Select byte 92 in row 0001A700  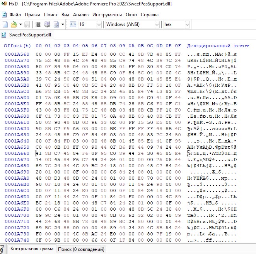pos(131,215)
